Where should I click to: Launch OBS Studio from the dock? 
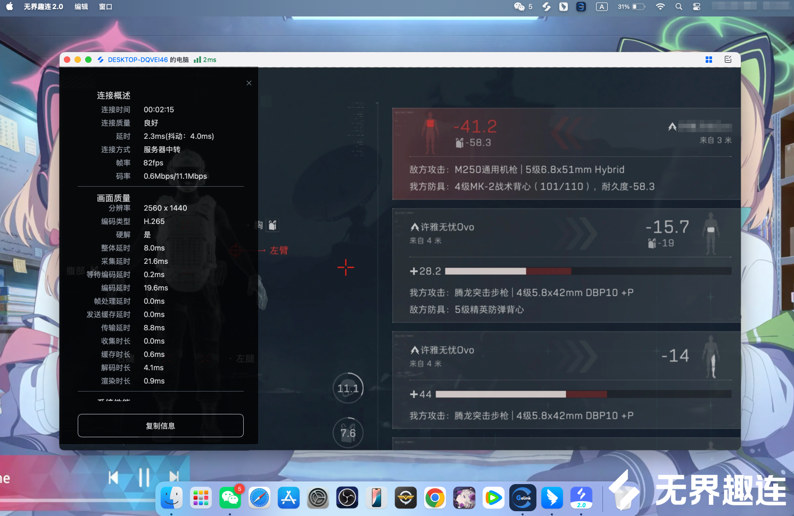pos(348,498)
